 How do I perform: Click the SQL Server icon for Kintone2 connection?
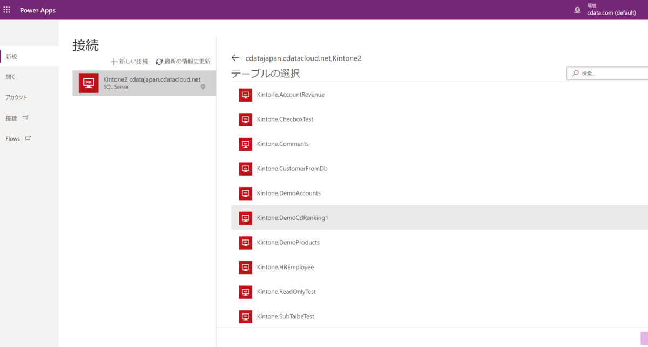(x=89, y=83)
